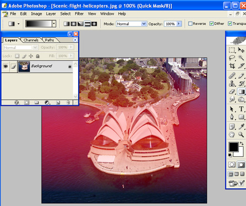Image resolution: width=246 pixels, height=206 pixels.
Task: Open the tool preset picker arrow
Action: pos(18,24)
